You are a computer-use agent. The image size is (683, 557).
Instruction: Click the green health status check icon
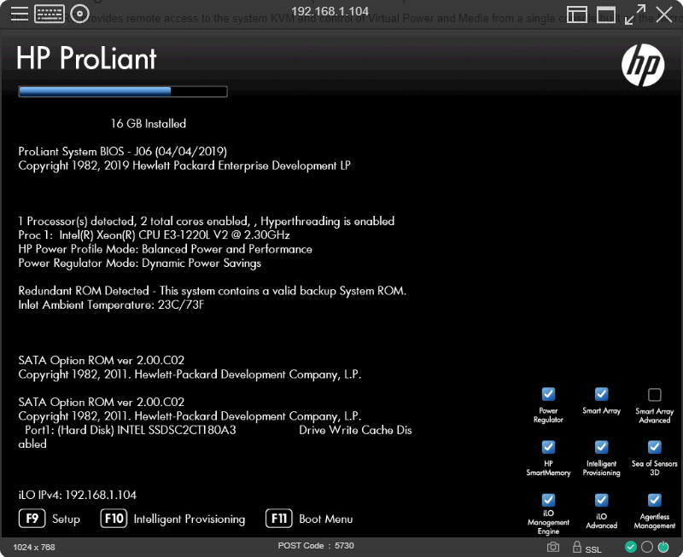631,547
